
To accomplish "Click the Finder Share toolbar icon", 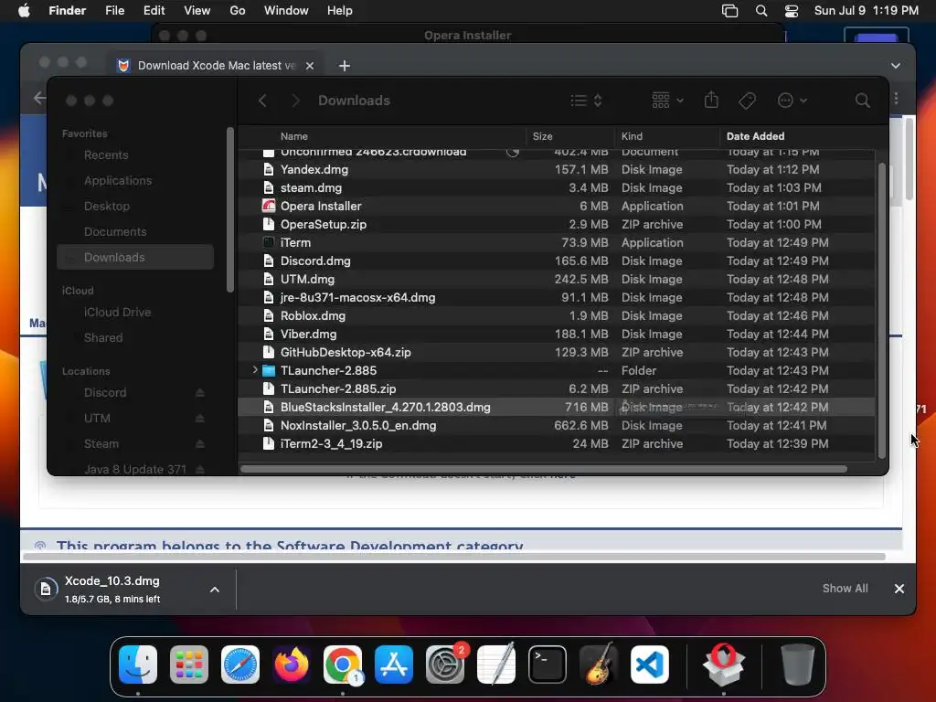I will point(711,100).
